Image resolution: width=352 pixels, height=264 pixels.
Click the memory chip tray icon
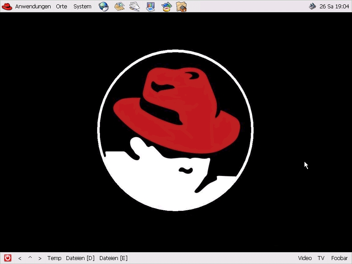tap(312, 6)
